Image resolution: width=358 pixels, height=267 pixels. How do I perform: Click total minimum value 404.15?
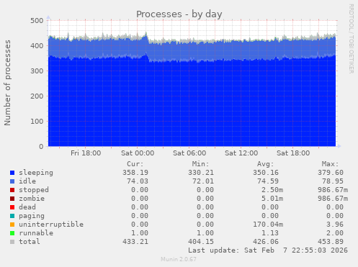click(201, 242)
